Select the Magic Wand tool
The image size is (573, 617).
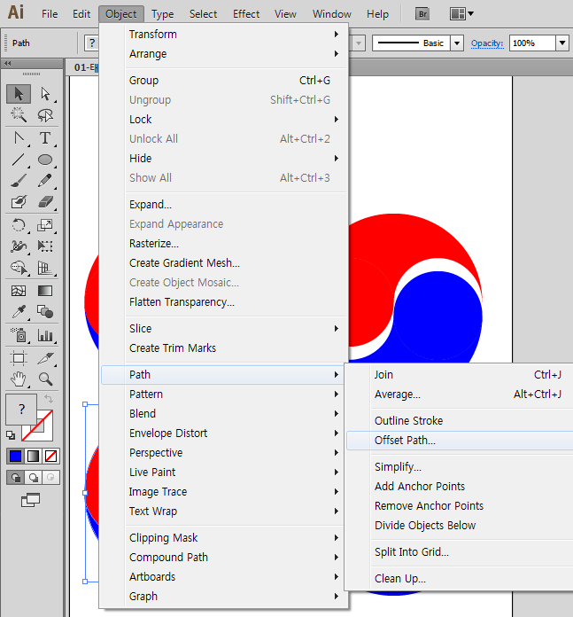click(x=19, y=115)
